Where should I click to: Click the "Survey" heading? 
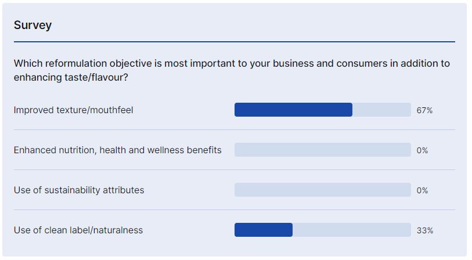(x=33, y=25)
